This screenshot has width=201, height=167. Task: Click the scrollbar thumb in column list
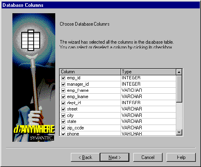coord(179,89)
